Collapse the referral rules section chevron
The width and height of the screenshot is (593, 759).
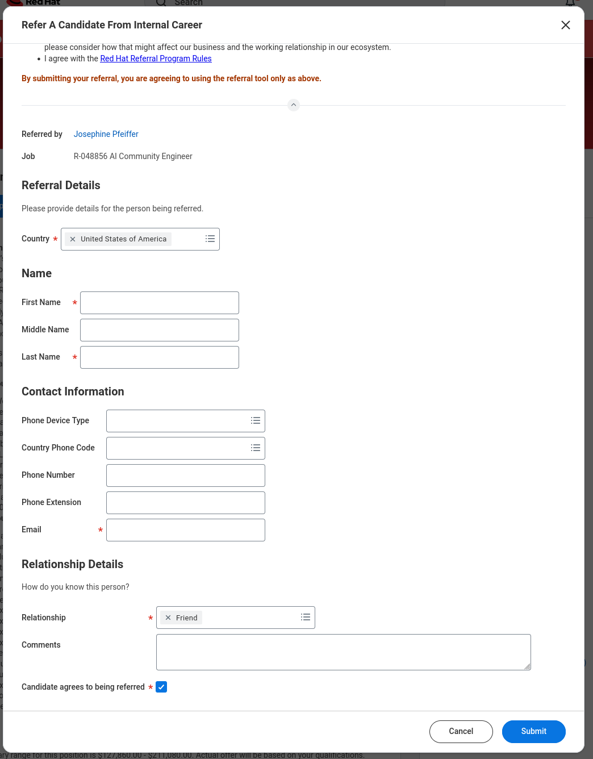pos(294,105)
